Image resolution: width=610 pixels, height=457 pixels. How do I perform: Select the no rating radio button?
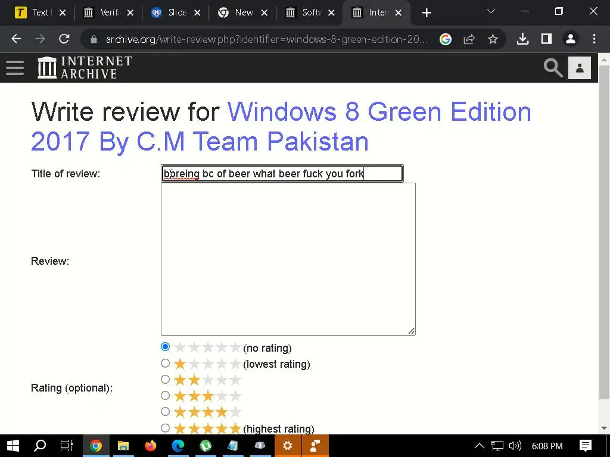coord(166,347)
